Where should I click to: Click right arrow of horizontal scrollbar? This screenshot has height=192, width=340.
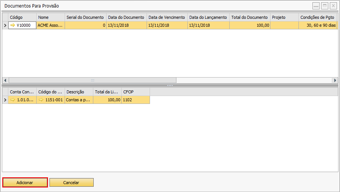coord(335,80)
